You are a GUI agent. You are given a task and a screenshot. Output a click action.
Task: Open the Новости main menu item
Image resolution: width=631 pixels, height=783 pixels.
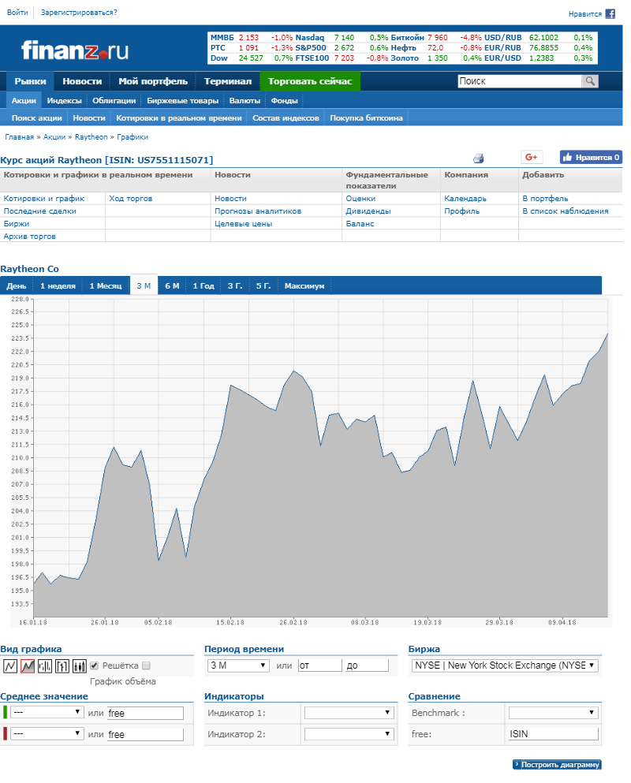click(x=82, y=81)
